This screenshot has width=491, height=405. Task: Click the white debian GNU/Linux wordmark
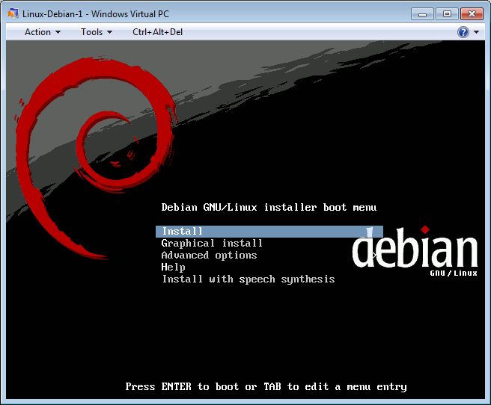[x=415, y=252]
